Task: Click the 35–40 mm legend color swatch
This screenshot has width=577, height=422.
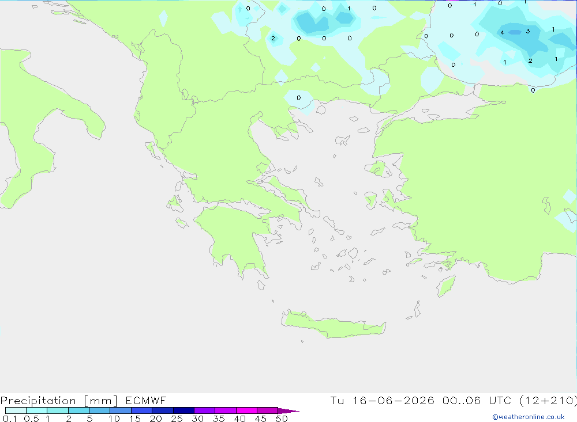Action: (226, 410)
